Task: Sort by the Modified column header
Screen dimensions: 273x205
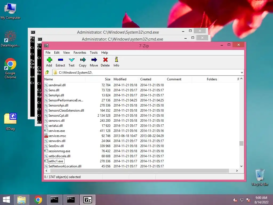Action: pyautogui.click(x=125, y=79)
